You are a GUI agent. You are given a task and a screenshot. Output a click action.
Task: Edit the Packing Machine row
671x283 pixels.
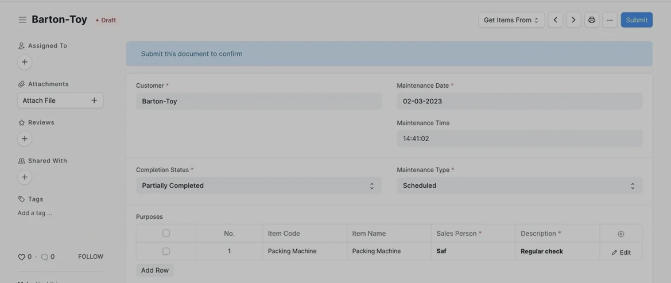tap(621, 252)
